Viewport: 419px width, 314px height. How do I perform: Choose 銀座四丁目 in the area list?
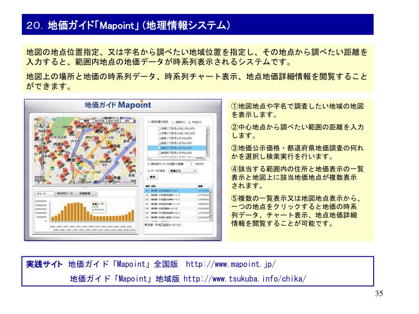pos(177,153)
